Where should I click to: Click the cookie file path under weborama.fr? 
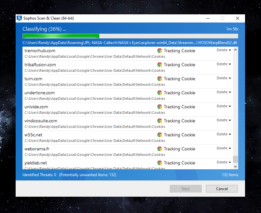[x=95, y=155]
